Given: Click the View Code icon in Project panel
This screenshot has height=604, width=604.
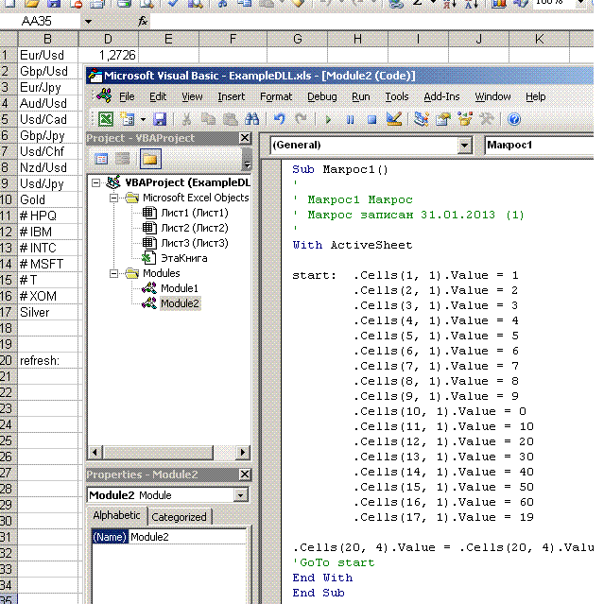Looking at the screenshot, I should [x=101, y=159].
